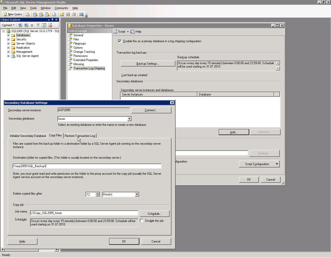Check the Disable this job checkbox
331x258 pixels.
click(x=141, y=221)
